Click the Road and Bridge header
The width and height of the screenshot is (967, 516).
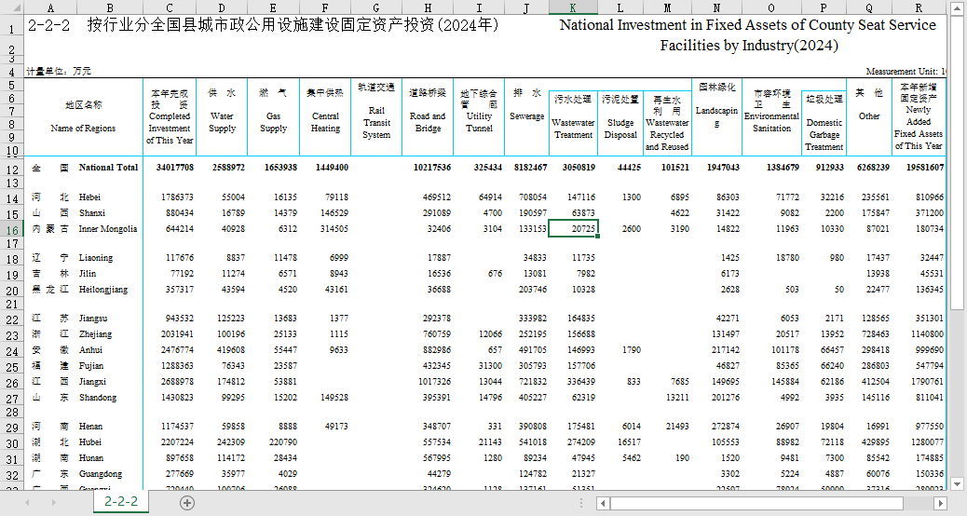pyautogui.click(x=428, y=116)
